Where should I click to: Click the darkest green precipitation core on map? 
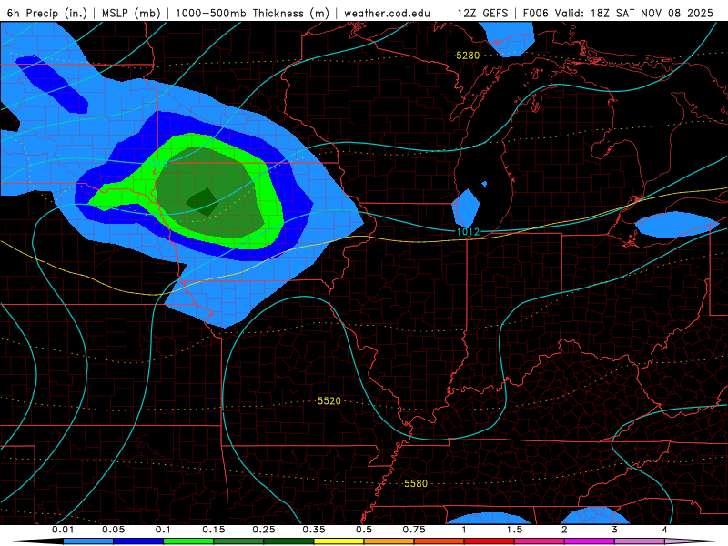(x=202, y=202)
